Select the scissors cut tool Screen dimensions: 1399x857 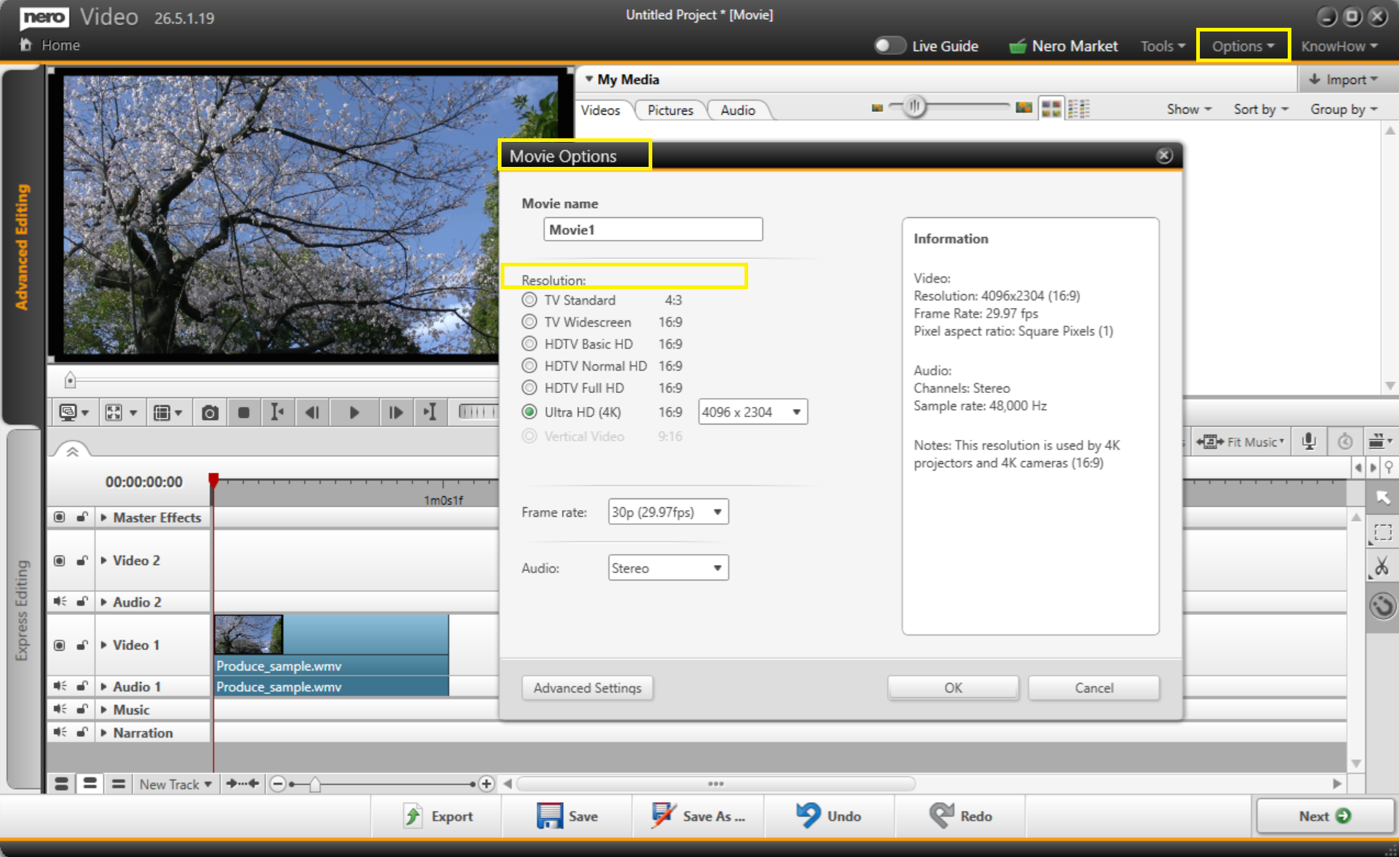point(1382,566)
